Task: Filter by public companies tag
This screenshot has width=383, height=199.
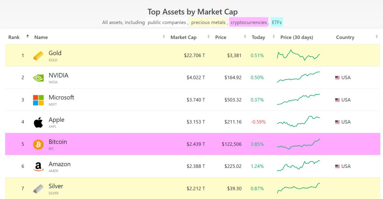Action: pos(167,22)
